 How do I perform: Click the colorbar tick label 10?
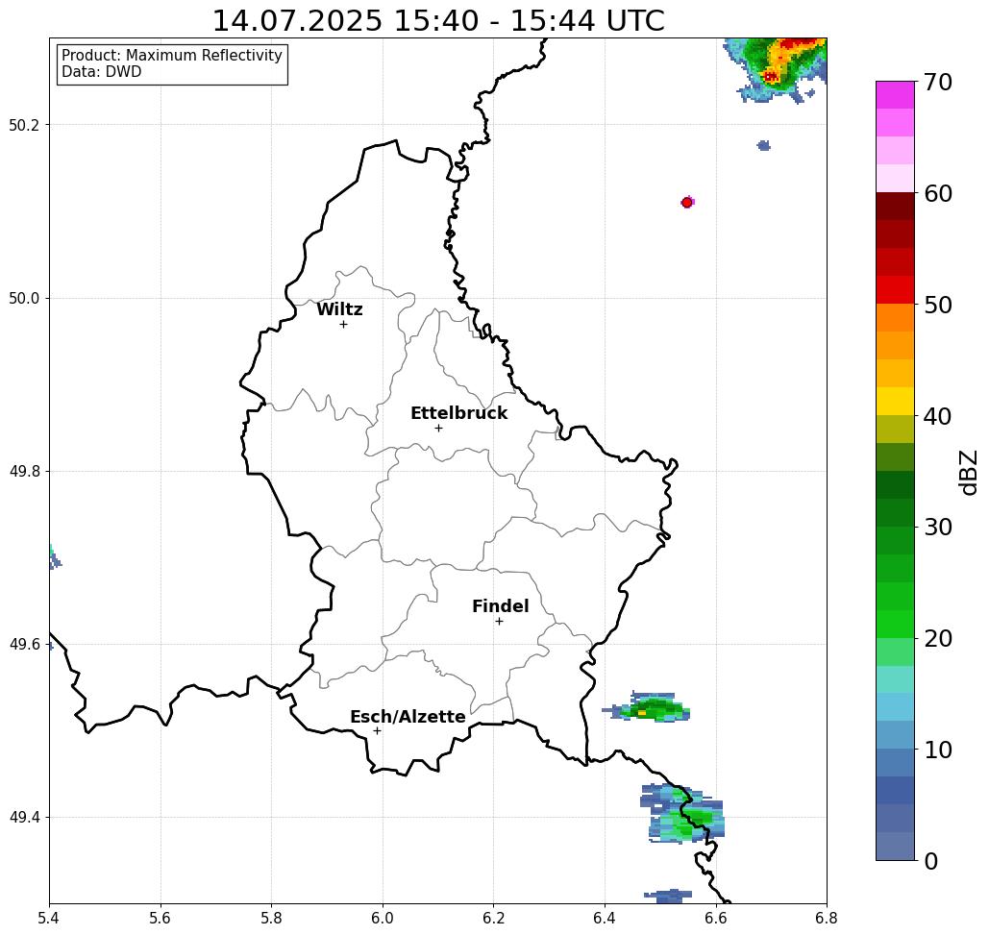938,750
